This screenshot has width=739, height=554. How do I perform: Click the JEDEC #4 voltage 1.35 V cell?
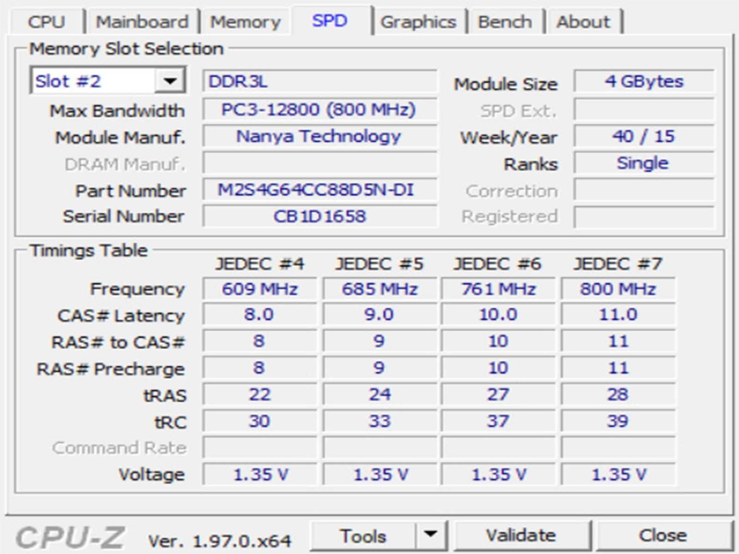coord(260,474)
